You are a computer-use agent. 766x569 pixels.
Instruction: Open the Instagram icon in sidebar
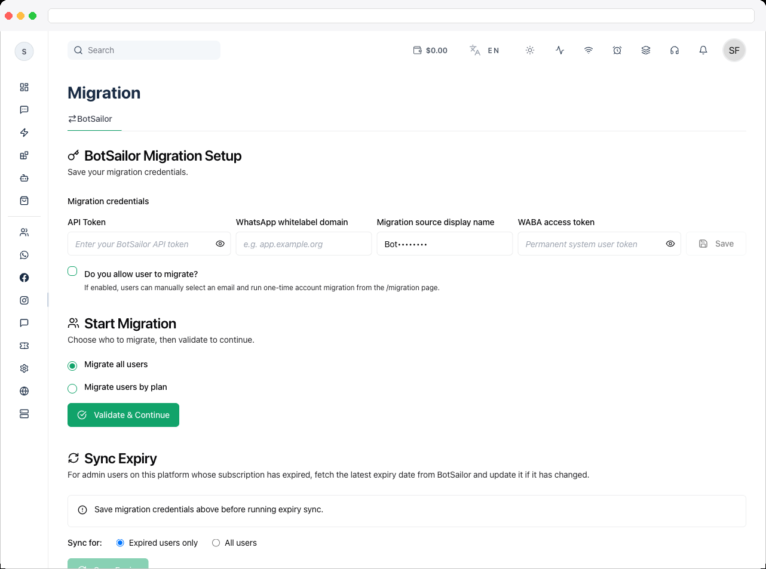24,300
